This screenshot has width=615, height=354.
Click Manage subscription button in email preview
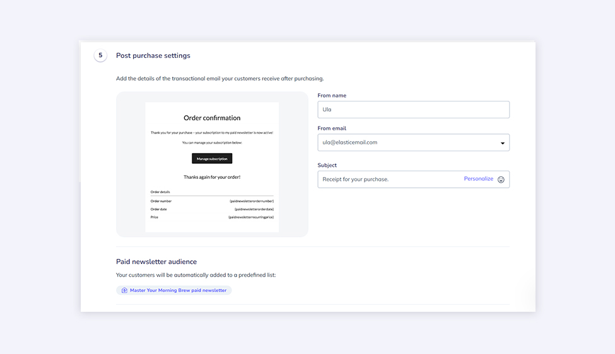[212, 159]
